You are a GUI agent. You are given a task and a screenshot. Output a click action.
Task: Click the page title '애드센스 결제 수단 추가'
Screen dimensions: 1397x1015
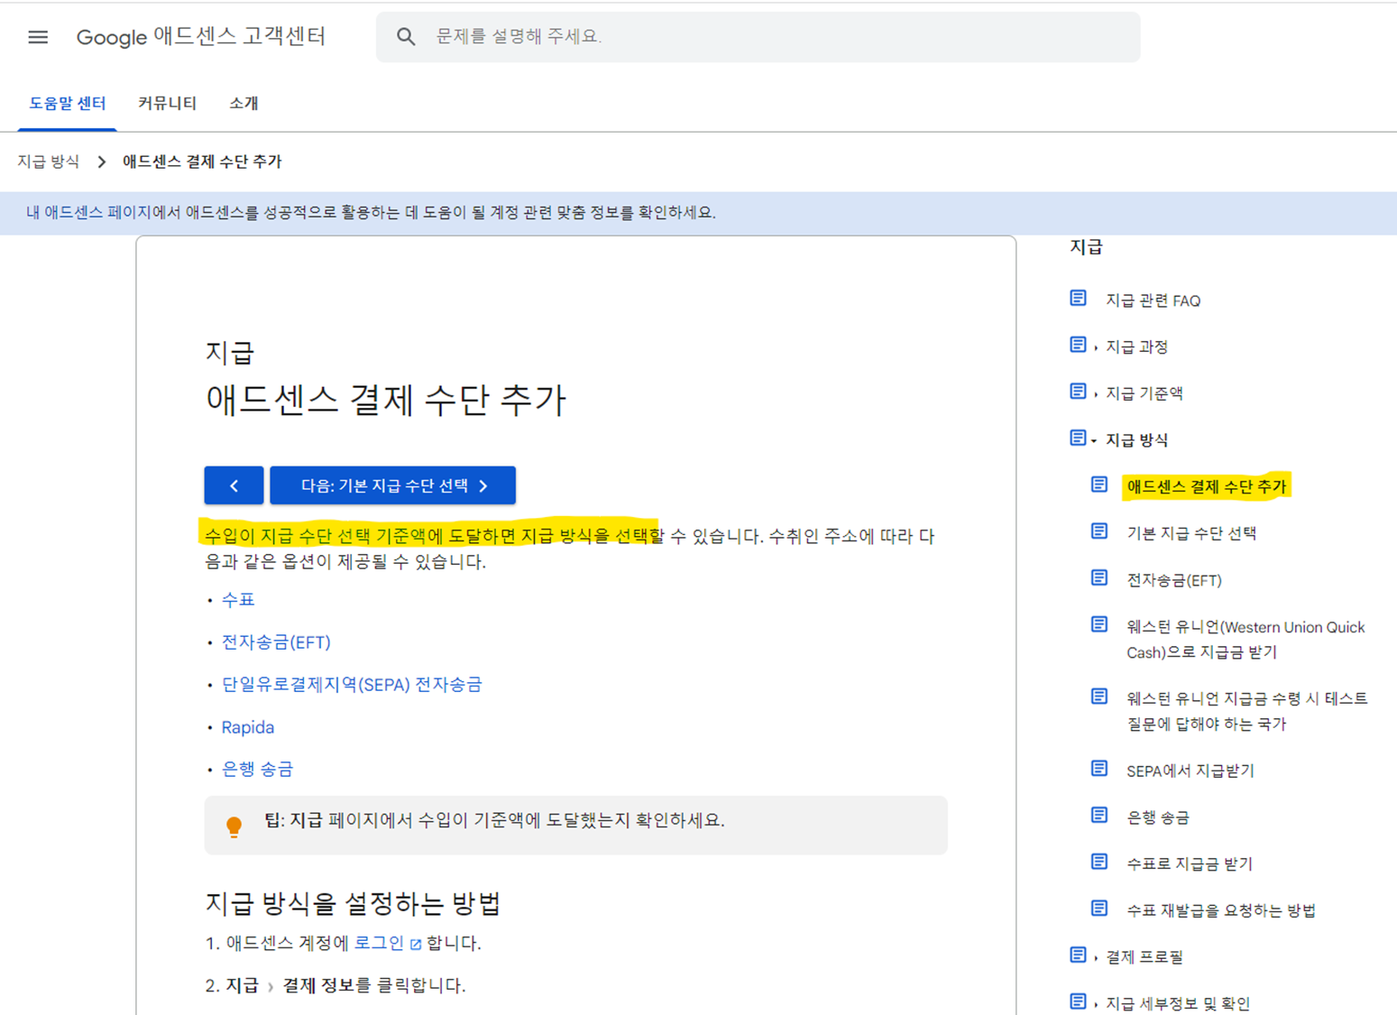(386, 400)
